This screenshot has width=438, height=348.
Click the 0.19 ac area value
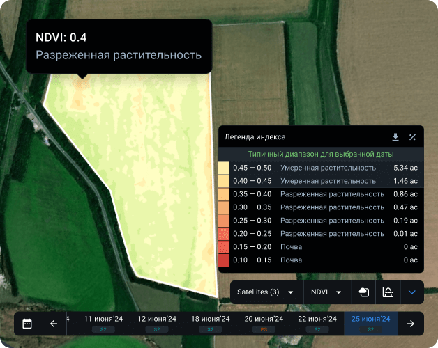click(405, 221)
